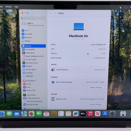Open News from the Dock
The height and width of the screenshot is (131, 131).
[x=98, y=114]
